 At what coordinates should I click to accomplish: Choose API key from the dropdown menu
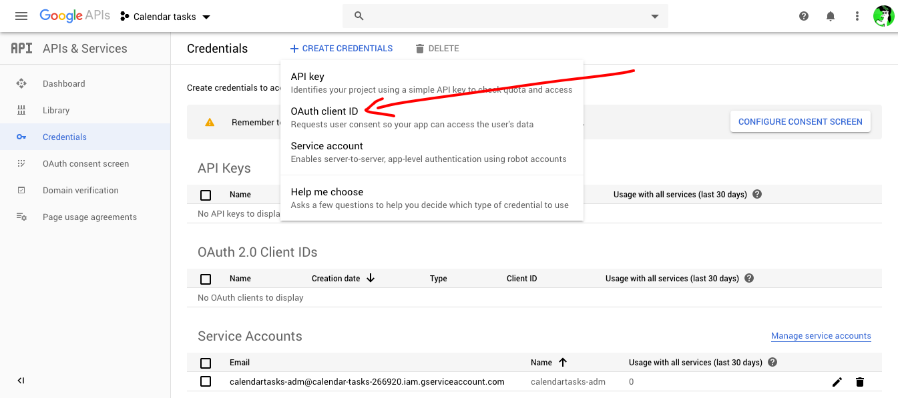432,83
